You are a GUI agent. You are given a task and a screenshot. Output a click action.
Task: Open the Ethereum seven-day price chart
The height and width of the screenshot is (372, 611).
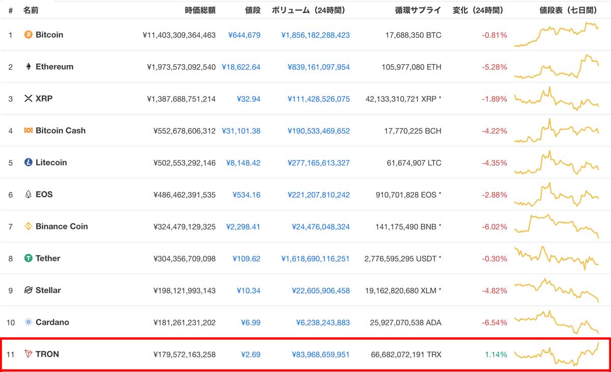tap(557, 67)
